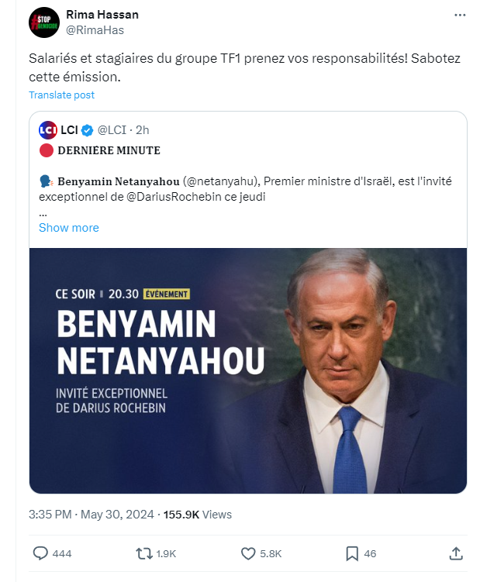Screen dimensions: 480x582
Task: Open the three-dot more options menu
Action: tap(458, 16)
